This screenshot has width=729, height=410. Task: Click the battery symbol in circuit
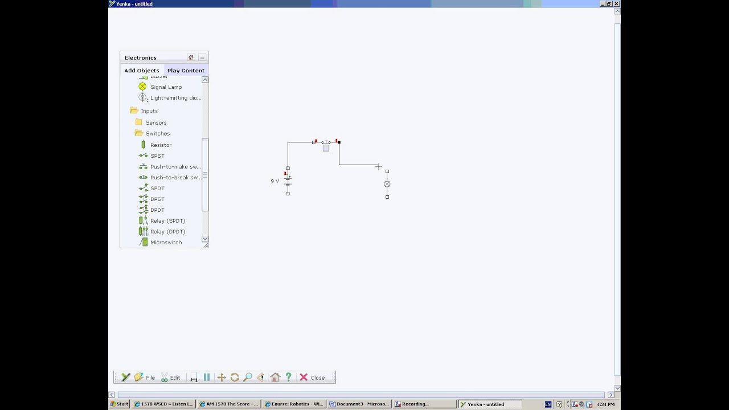(288, 181)
